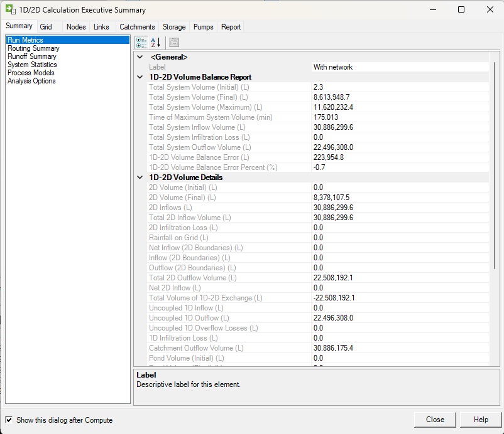Open the Catchments tab
This screenshot has height=434, width=504.
pos(137,27)
